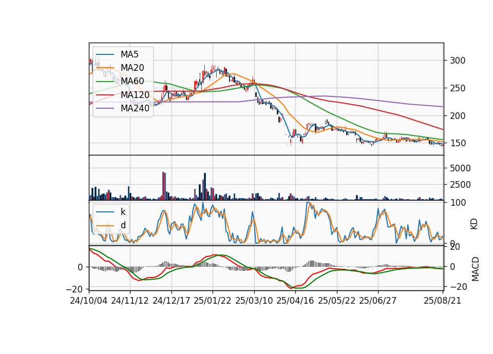
Task: Click the MA120 legend label
Action: click(x=135, y=94)
